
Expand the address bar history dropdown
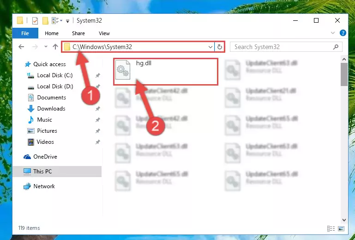[211, 47]
